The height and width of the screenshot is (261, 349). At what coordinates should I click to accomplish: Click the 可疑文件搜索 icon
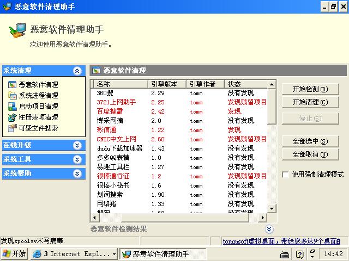click(12, 128)
